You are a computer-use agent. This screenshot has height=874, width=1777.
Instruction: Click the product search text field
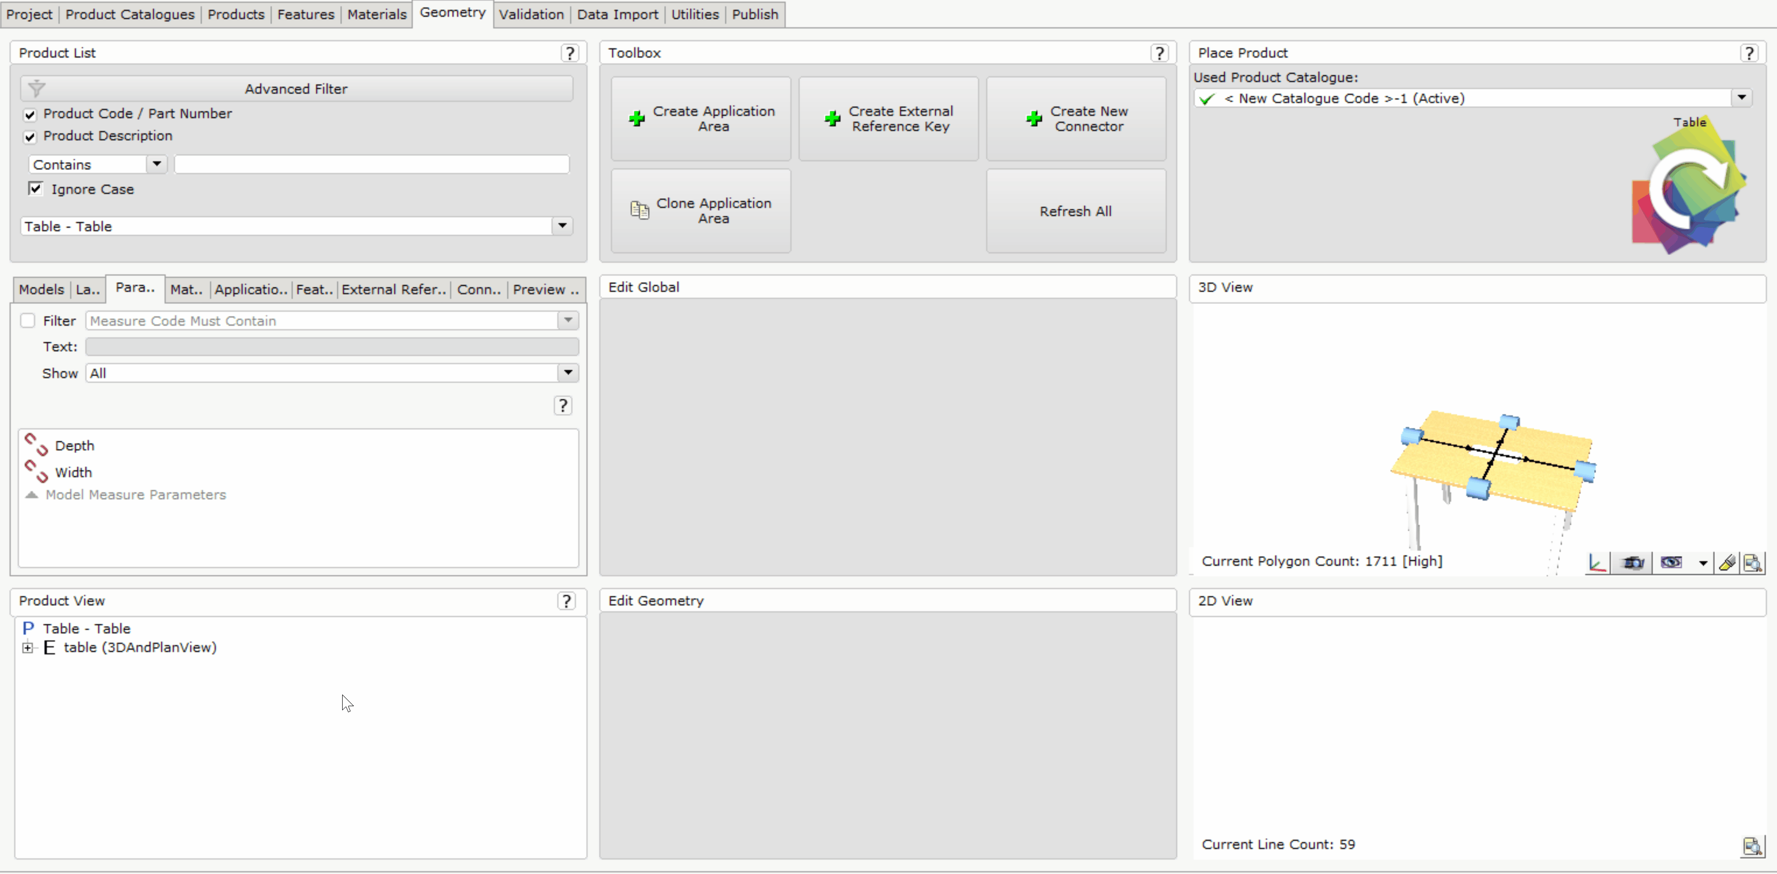click(x=372, y=164)
